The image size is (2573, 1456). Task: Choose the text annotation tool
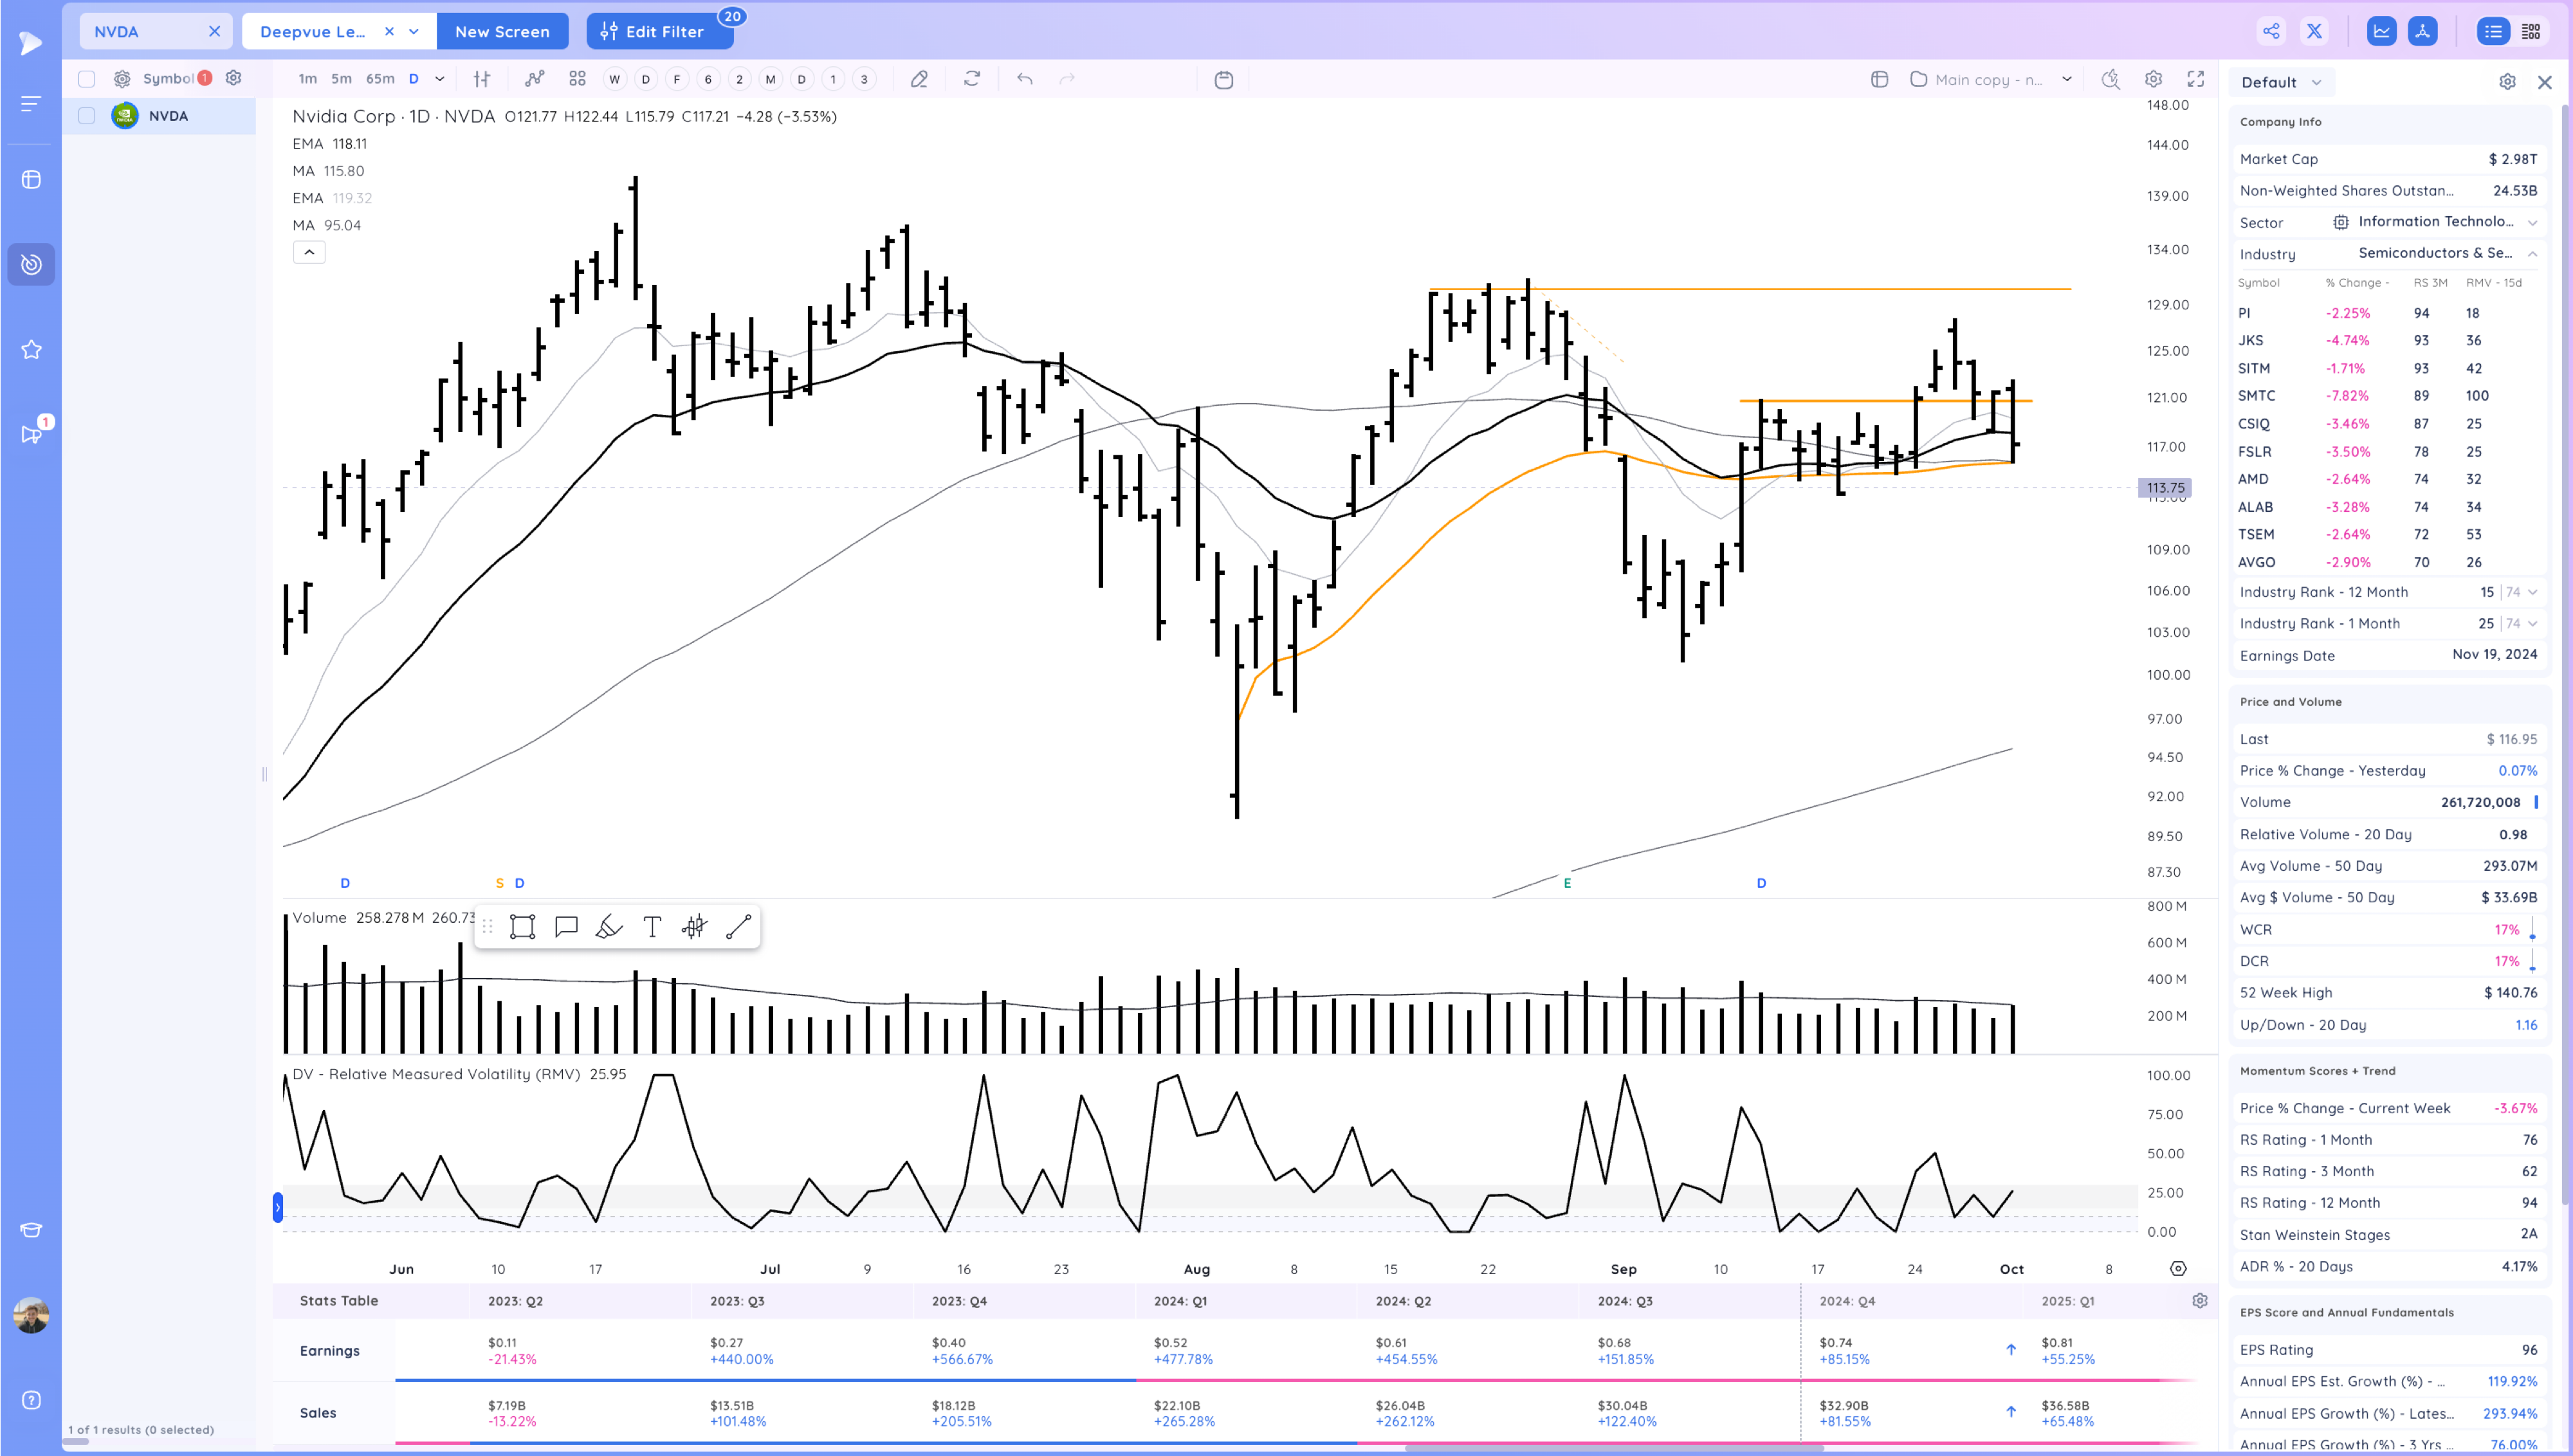point(652,927)
